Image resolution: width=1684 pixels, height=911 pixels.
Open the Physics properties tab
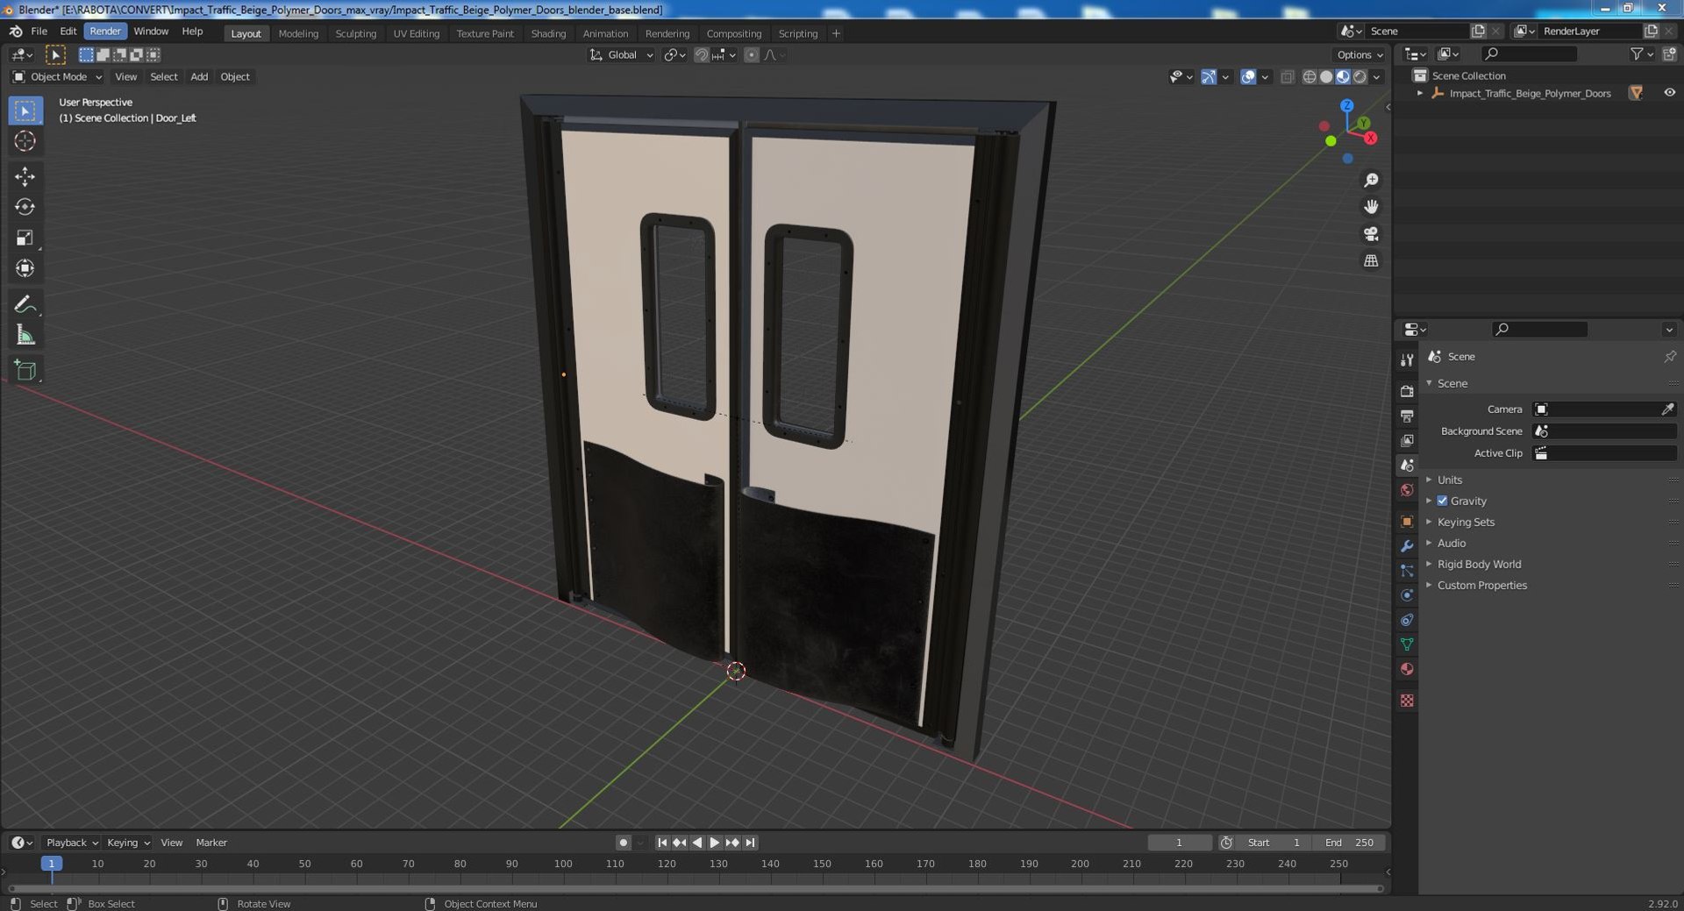(x=1407, y=595)
